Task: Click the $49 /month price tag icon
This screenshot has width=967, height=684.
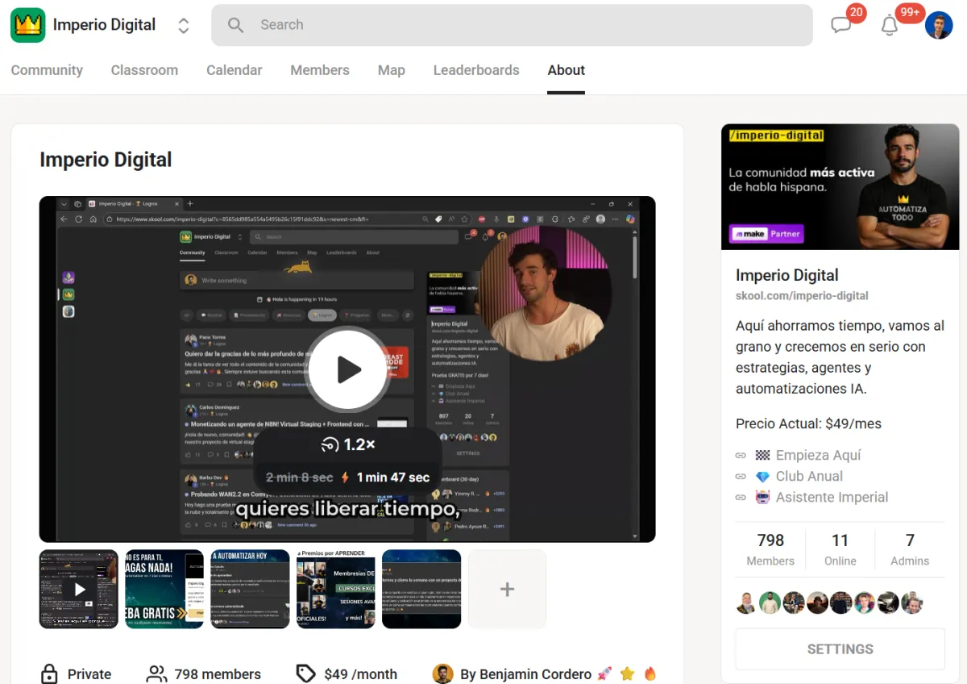Action: (305, 674)
